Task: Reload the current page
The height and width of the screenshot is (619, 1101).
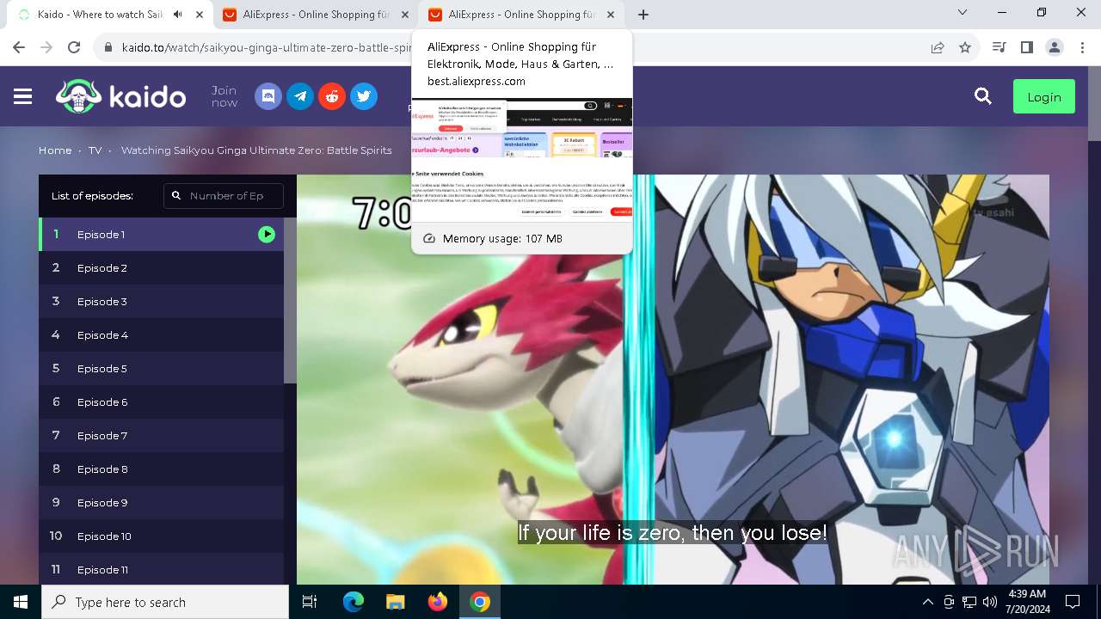Action: click(x=74, y=47)
